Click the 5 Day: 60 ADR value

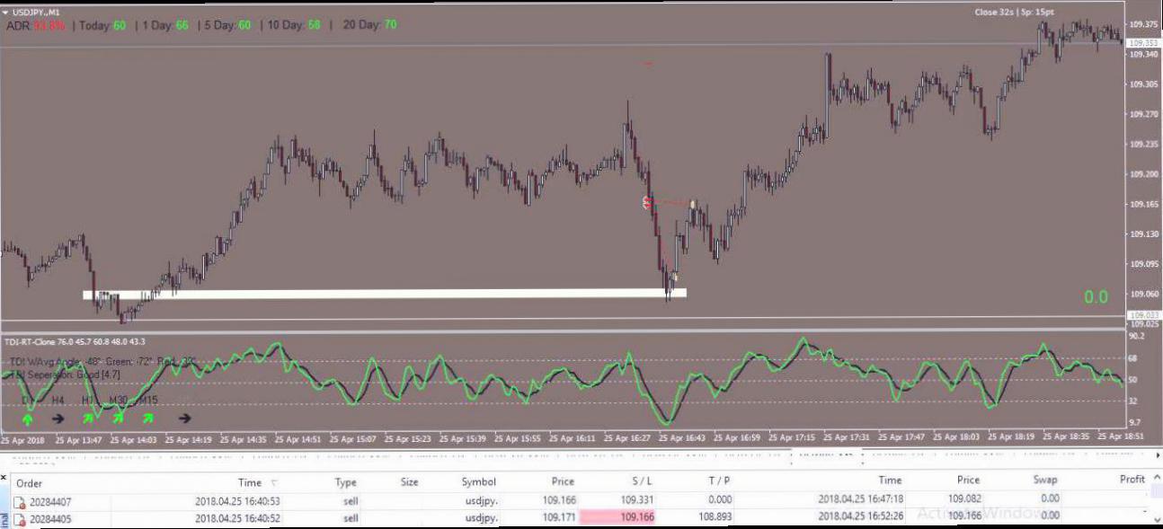click(x=227, y=26)
